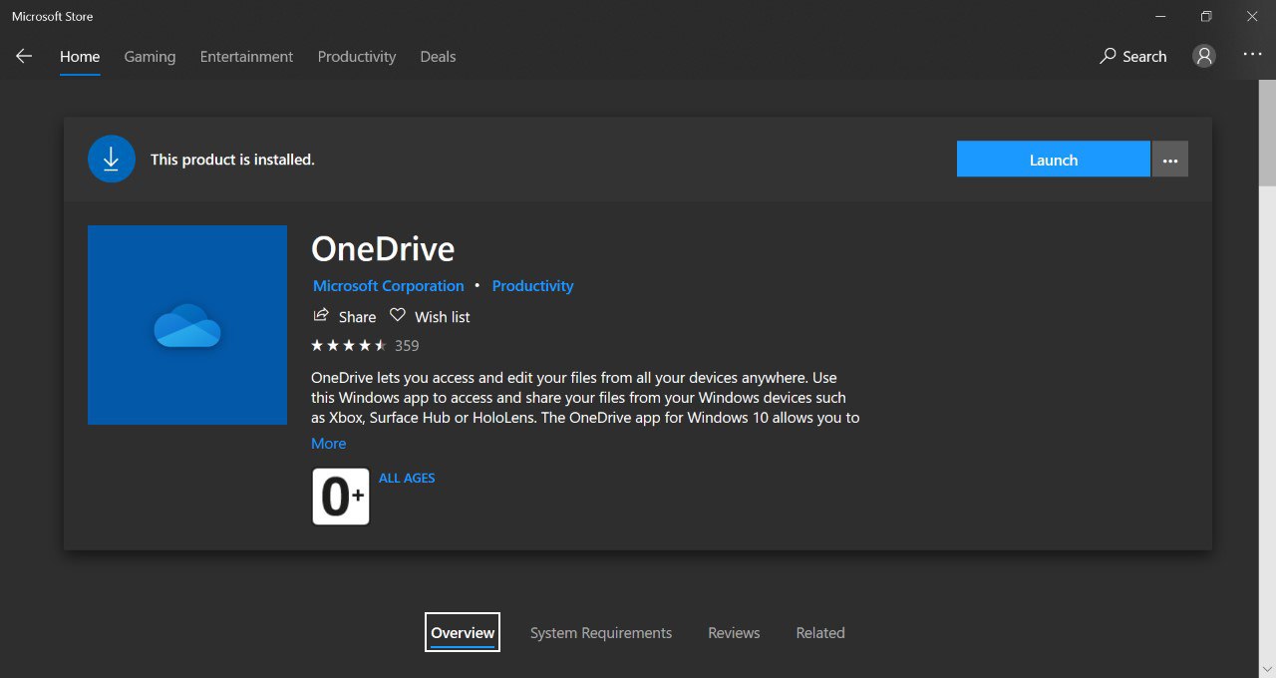
Task: Open the Productivity category link
Action: click(532, 286)
